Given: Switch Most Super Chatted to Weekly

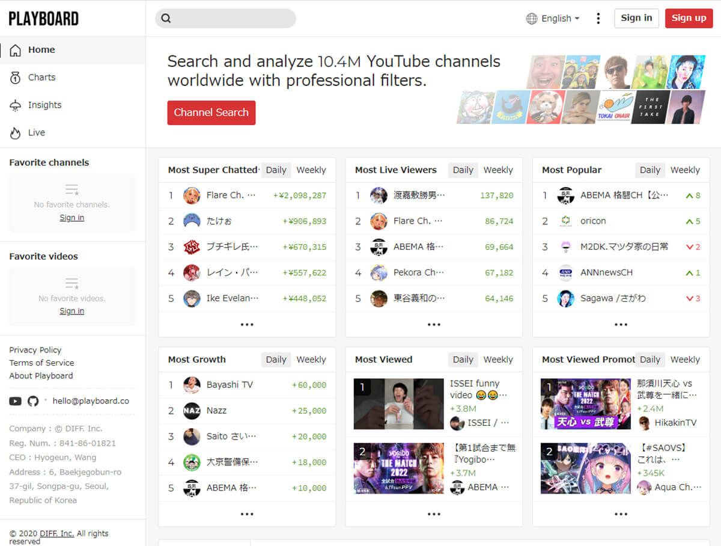Looking at the screenshot, I should (311, 170).
